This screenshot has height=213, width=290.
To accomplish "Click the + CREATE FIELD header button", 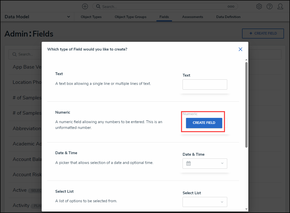I will pyautogui.click(x=263, y=33).
